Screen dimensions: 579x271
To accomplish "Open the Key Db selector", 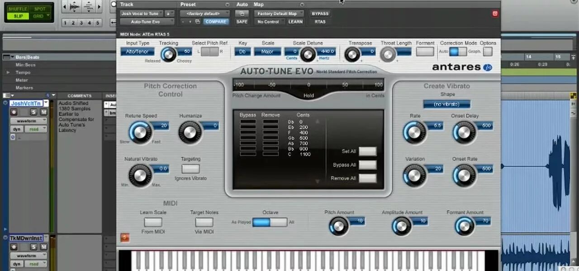I will click(242, 51).
